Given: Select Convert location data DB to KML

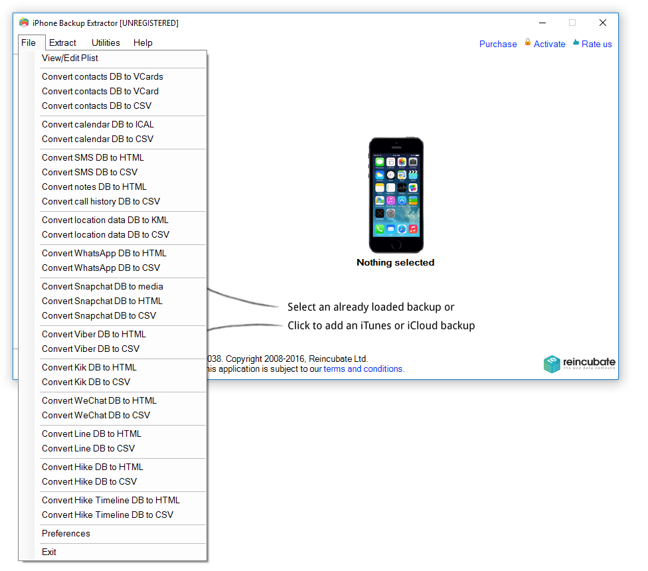Looking at the screenshot, I should coord(104,220).
